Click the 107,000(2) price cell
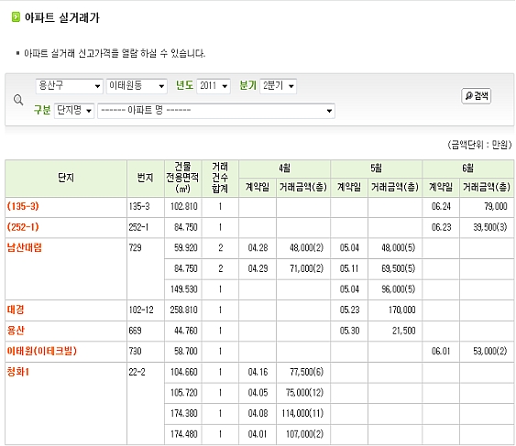The height and width of the screenshot is (446, 516). pyautogui.click(x=304, y=434)
